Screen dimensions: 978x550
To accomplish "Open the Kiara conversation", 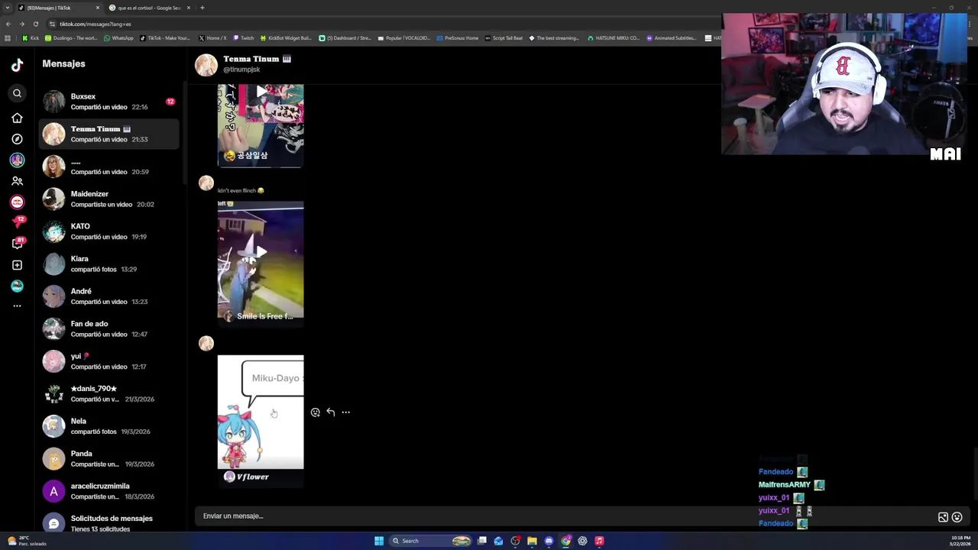I will coord(110,264).
